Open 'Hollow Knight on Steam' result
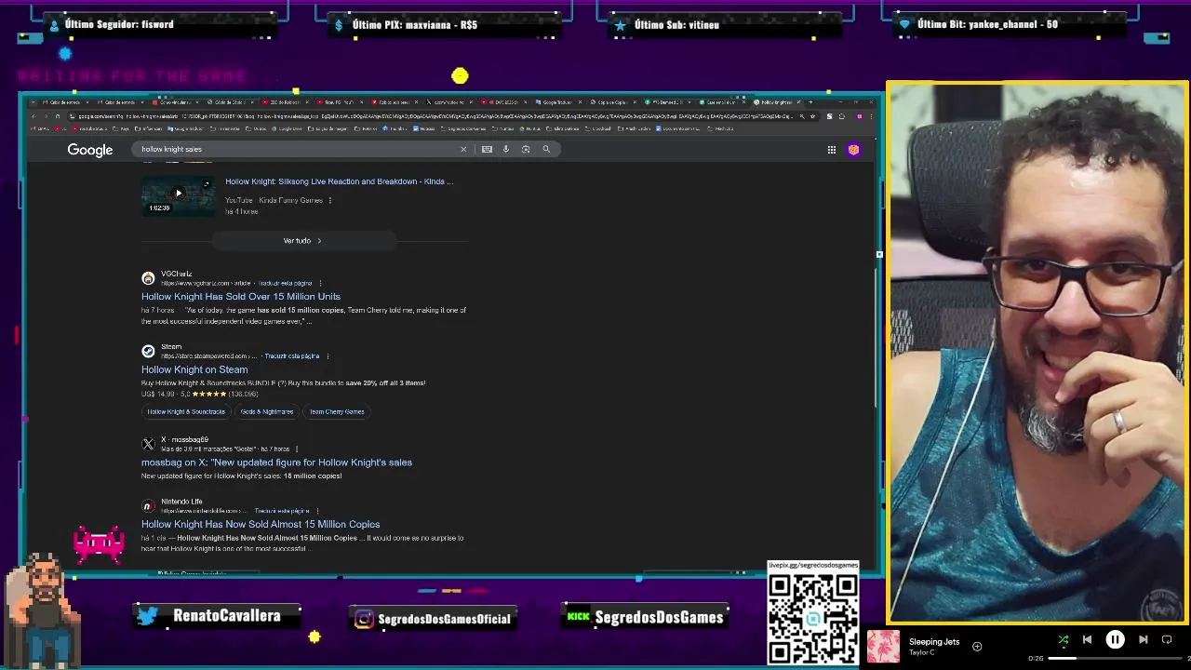 tap(194, 369)
